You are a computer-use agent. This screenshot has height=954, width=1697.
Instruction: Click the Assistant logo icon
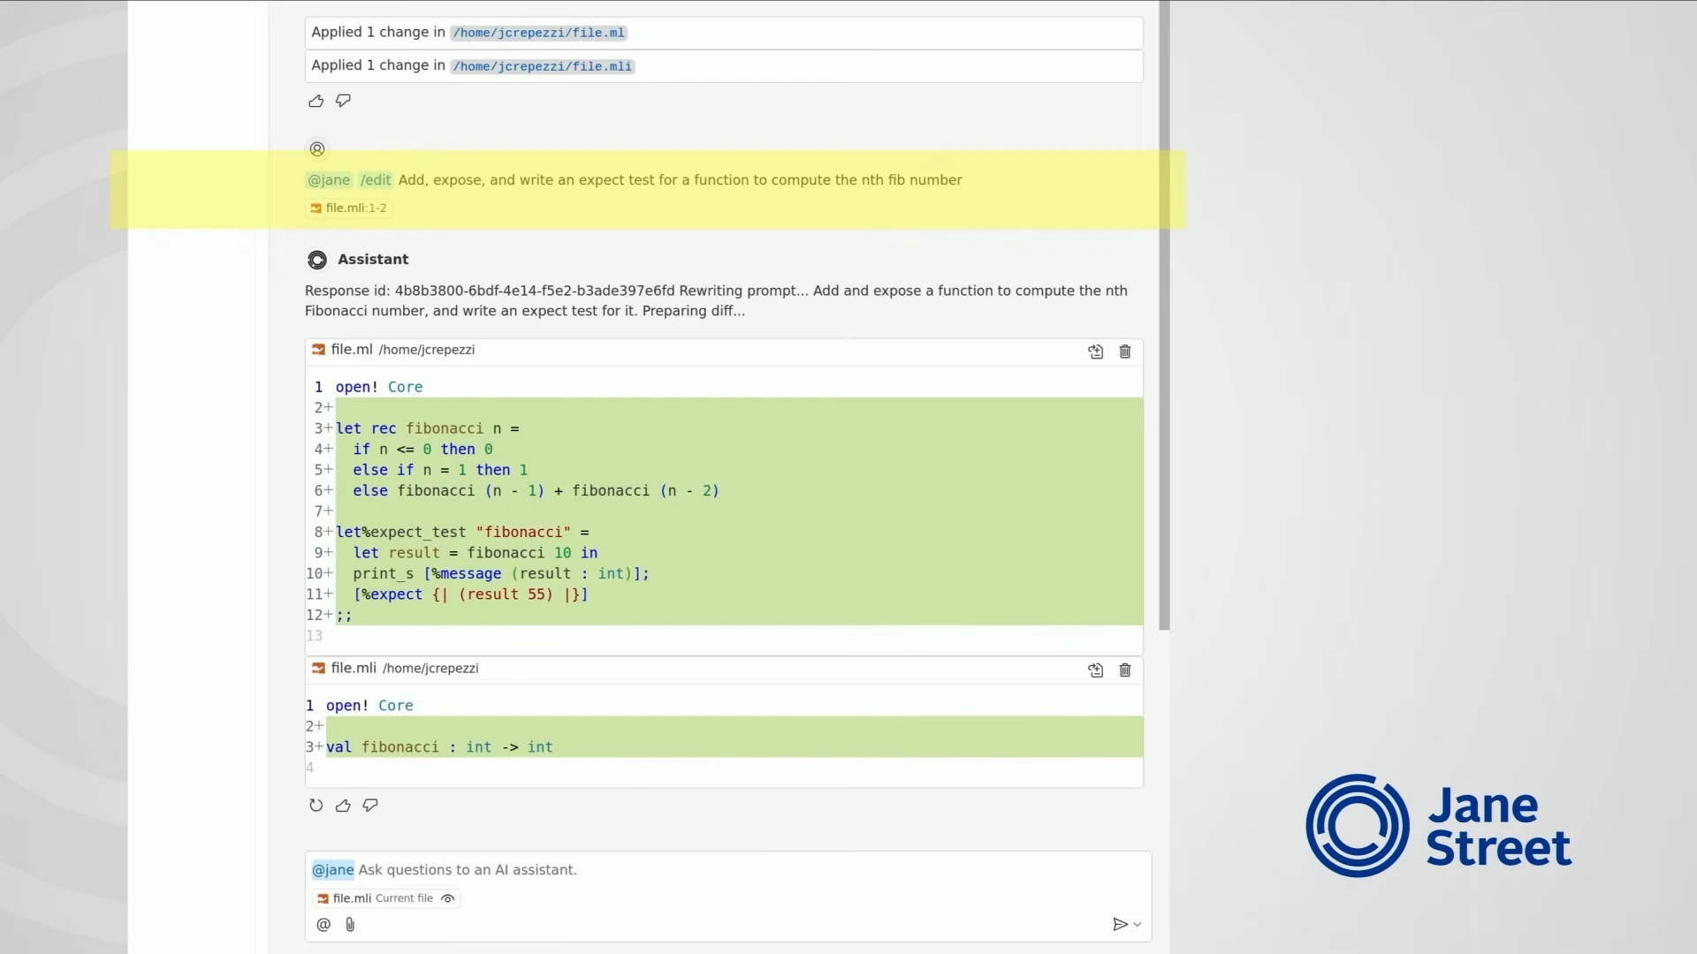[317, 260]
